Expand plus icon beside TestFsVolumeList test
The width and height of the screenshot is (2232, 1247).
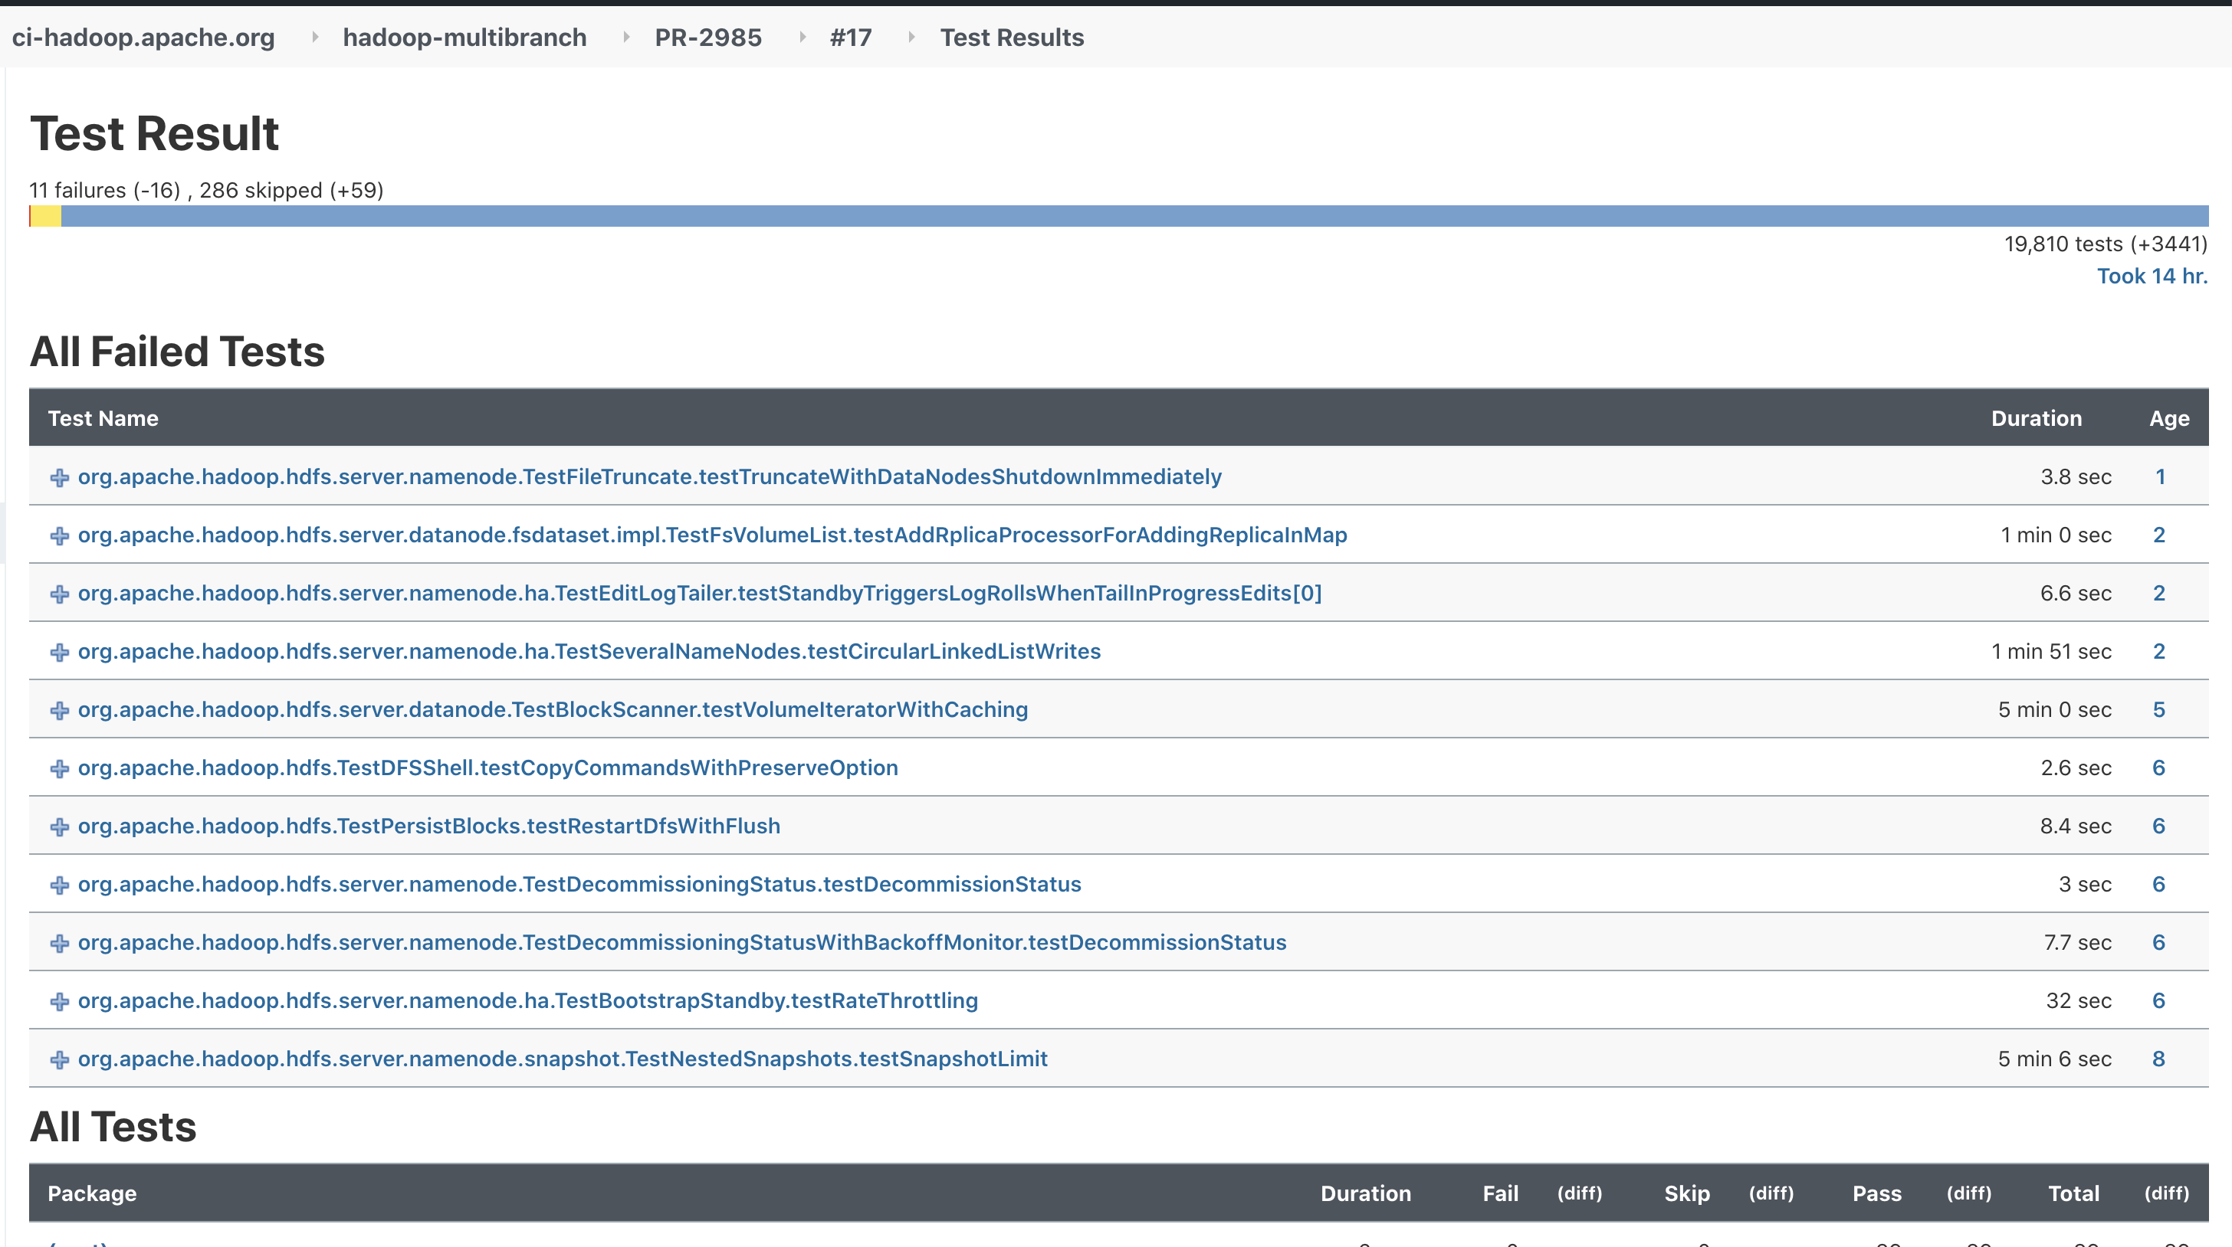tap(59, 536)
